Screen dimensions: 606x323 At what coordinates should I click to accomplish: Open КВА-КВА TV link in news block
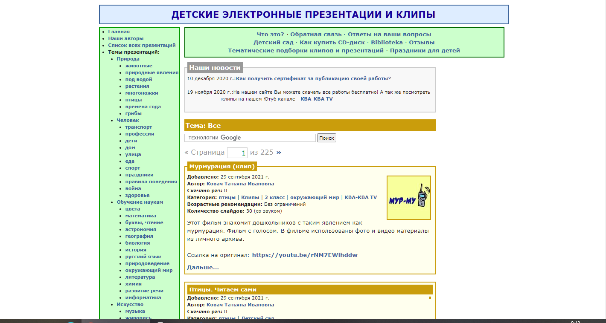(x=317, y=99)
